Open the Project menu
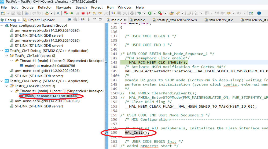Screen dimensions: 268x149 tap(97, 7)
